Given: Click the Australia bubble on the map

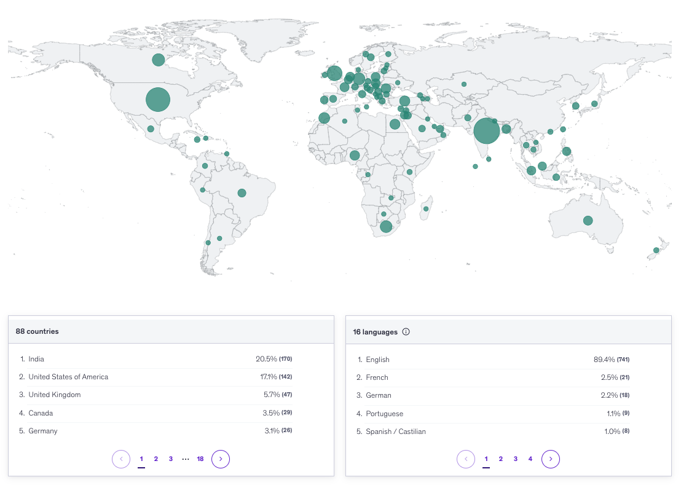Looking at the screenshot, I should click(588, 221).
